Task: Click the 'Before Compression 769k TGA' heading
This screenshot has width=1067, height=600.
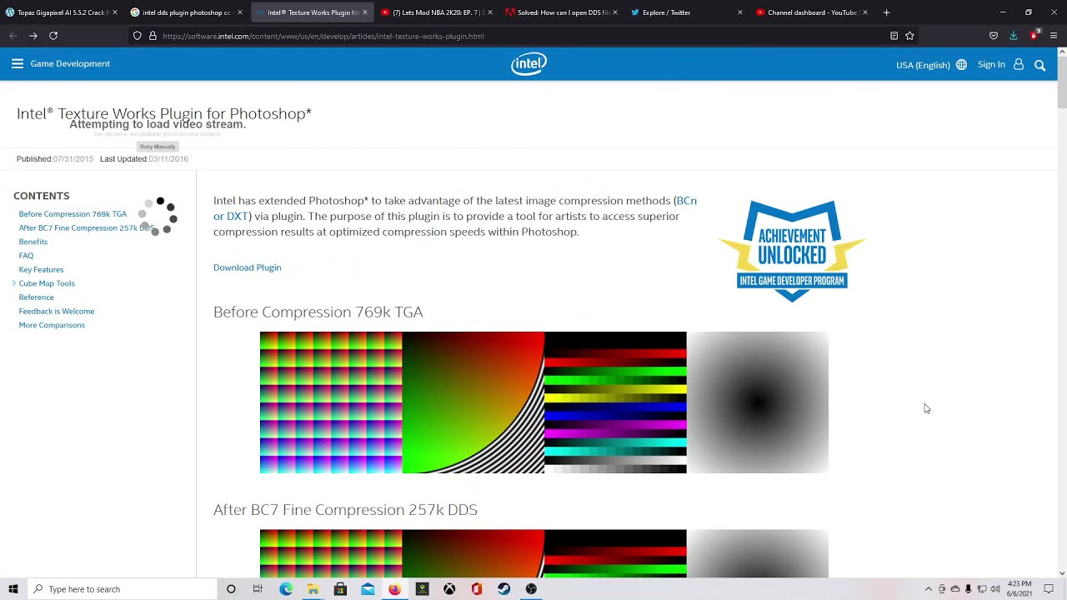Action: click(x=318, y=312)
